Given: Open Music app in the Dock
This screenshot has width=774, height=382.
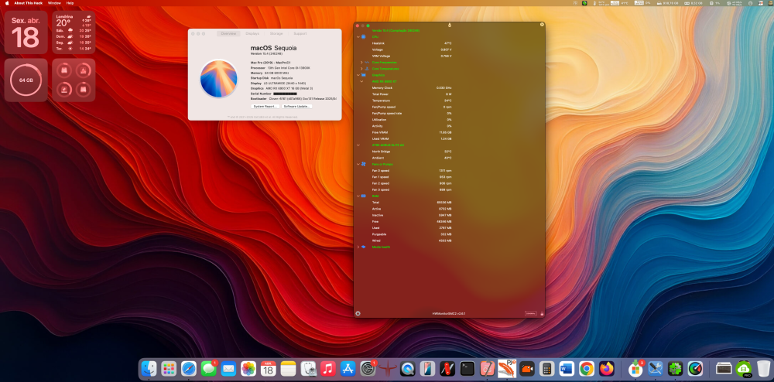Looking at the screenshot, I should point(327,368).
